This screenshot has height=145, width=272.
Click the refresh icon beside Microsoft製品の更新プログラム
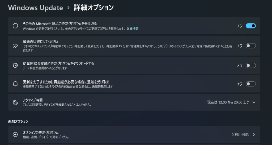pos(15,26)
